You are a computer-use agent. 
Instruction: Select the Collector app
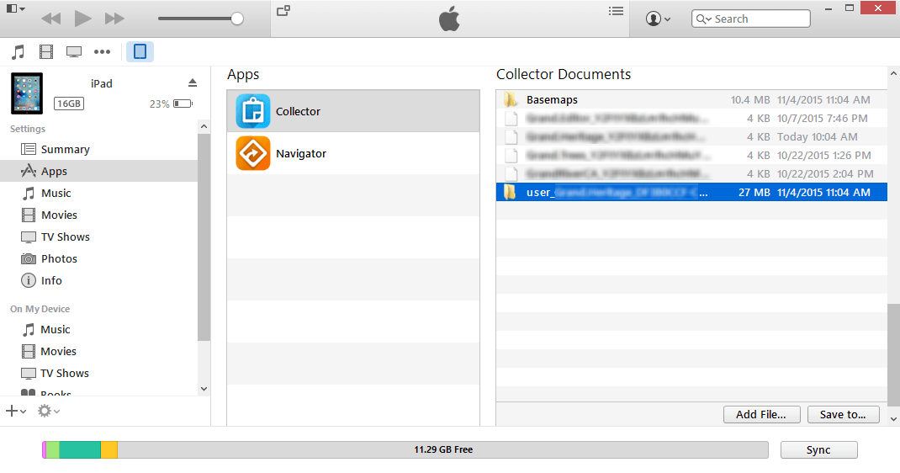(x=353, y=111)
